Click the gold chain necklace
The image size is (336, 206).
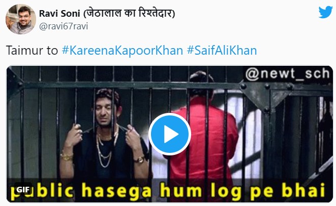pos(104,150)
